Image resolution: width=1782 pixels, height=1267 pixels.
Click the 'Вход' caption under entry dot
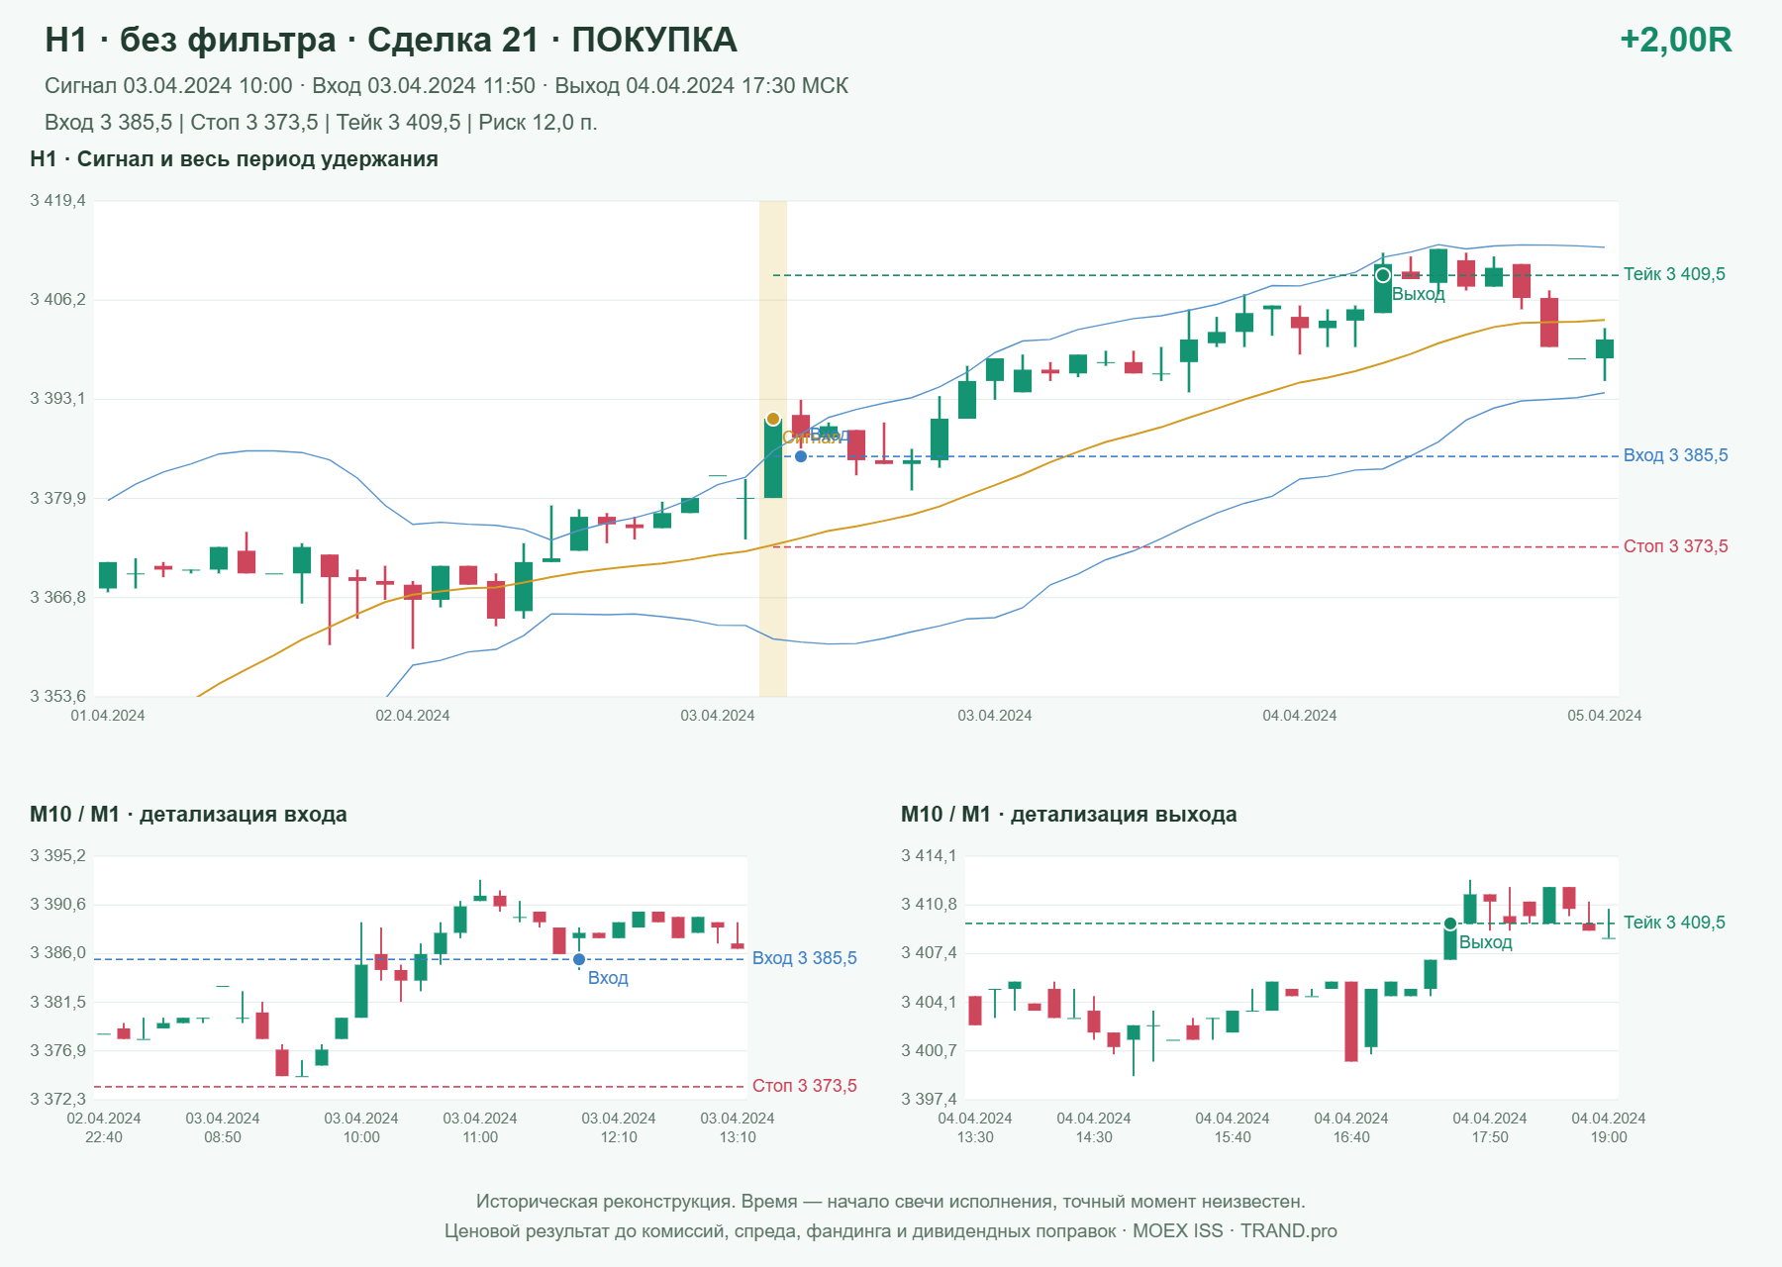coord(608,978)
